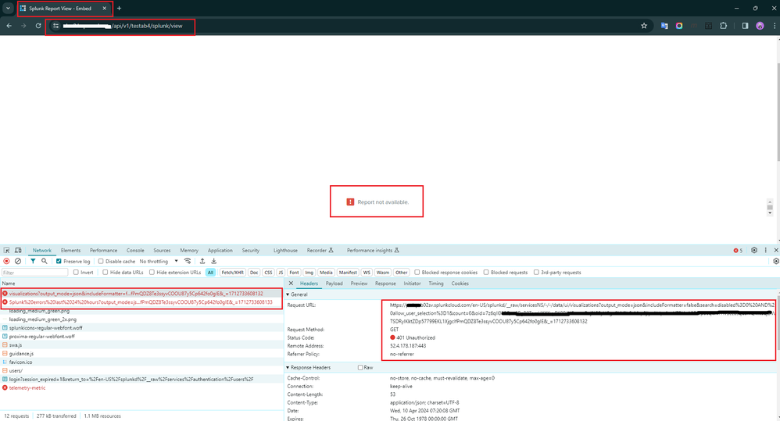Click the record network log button
The width and height of the screenshot is (780, 421).
7,262
